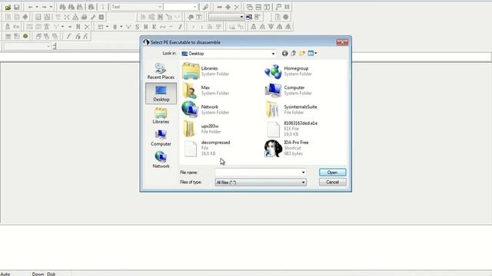
Task: Select Desktop in dialog places sidebar
Action: [161, 94]
